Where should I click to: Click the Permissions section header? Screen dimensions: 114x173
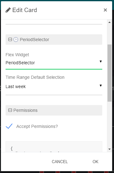pos(54,110)
